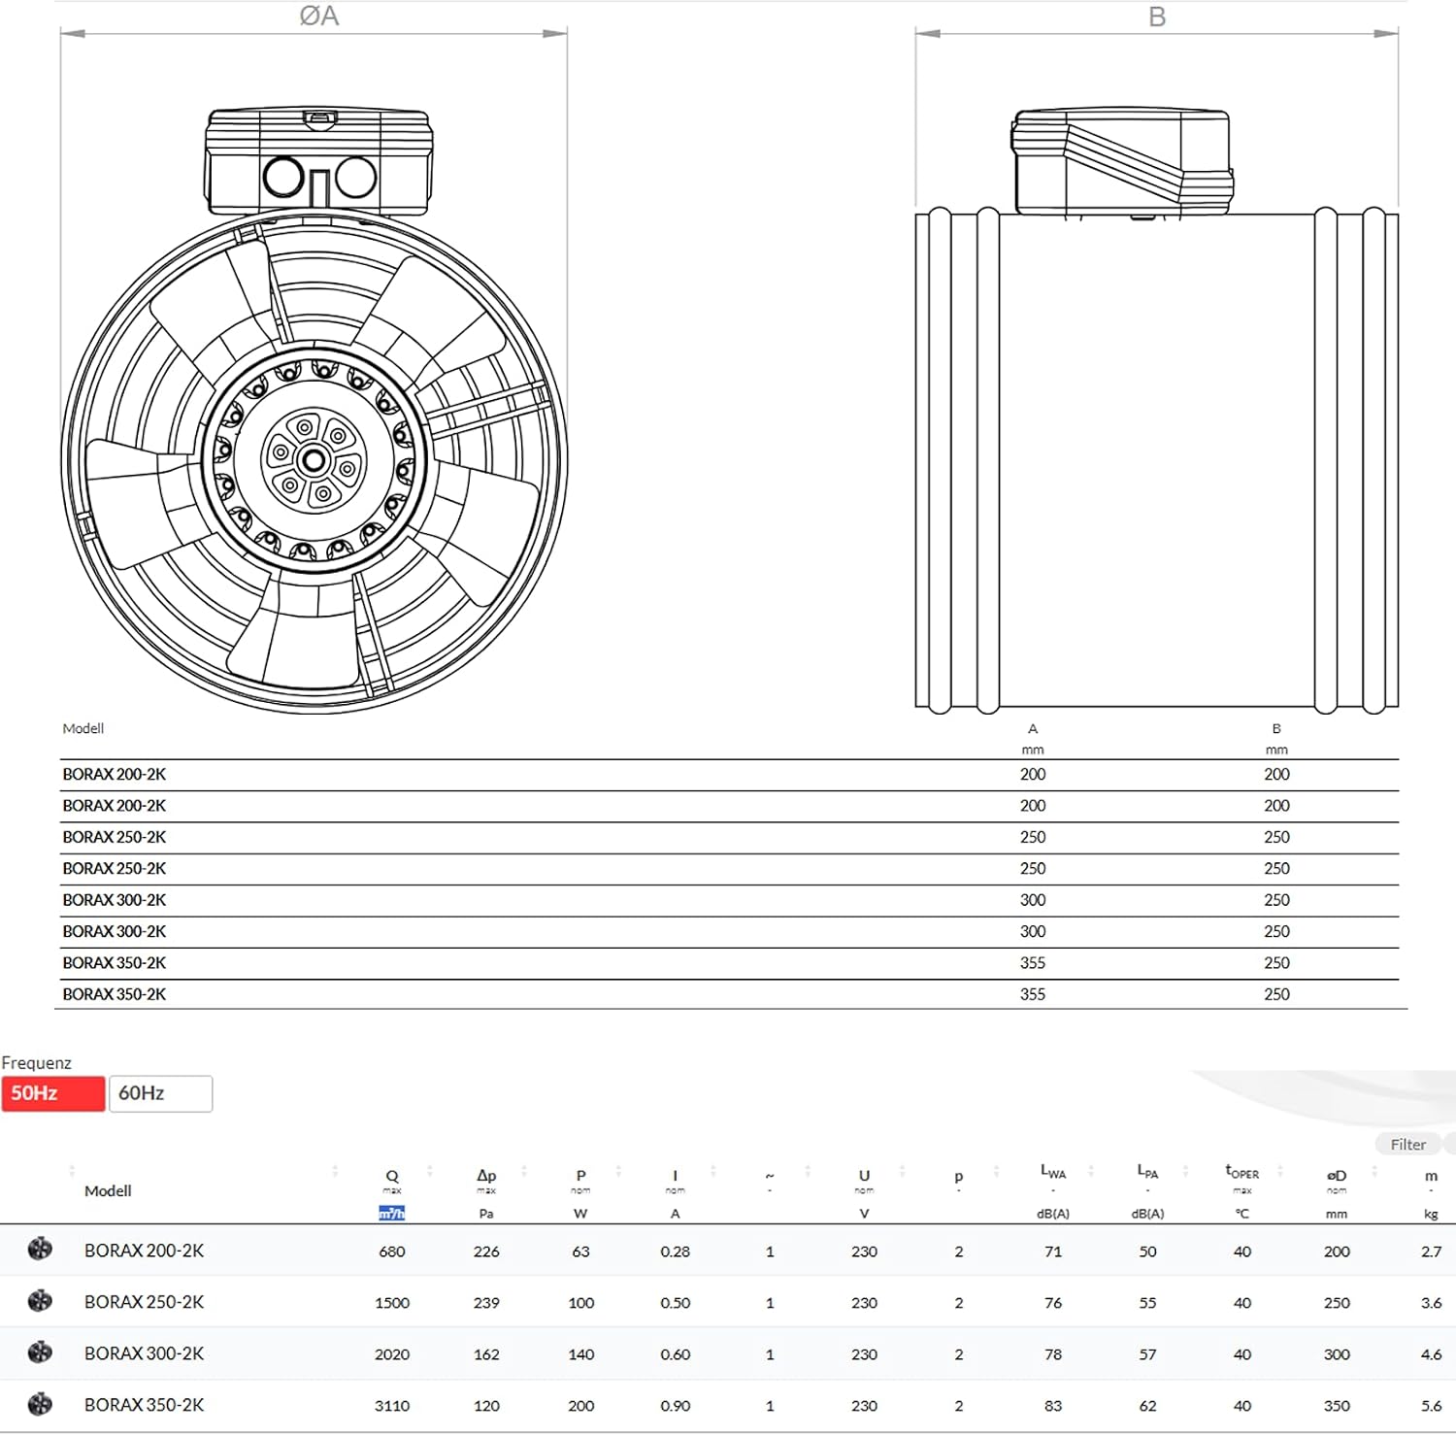This screenshot has height=1436, width=1456.
Task: Sort by the Modell column header in performance table
Action: 108,1190
